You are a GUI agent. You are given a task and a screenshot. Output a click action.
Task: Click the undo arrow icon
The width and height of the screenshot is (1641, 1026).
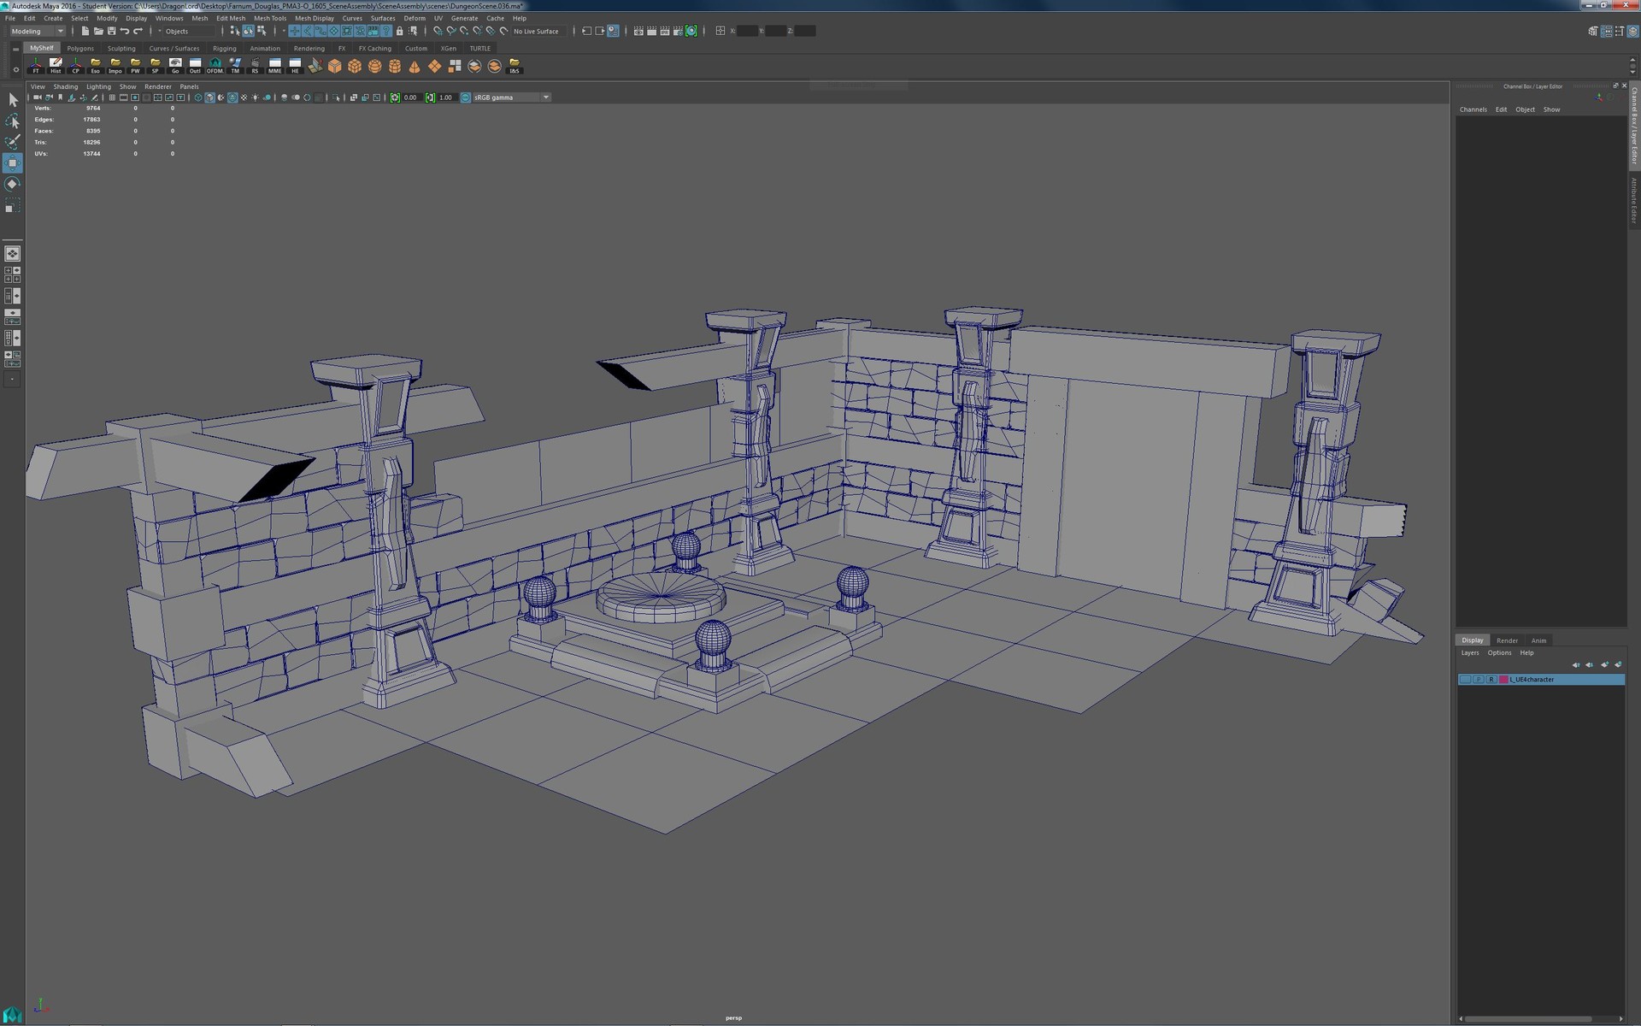tap(125, 31)
